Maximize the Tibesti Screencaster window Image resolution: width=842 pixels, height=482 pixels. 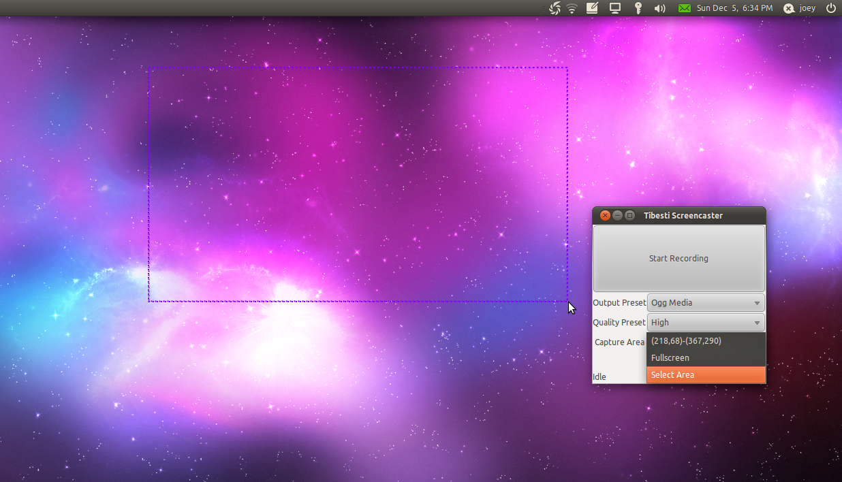629,216
